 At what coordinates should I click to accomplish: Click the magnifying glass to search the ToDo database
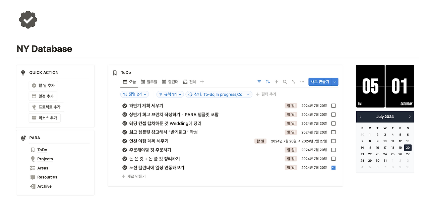click(x=285, y=81)
